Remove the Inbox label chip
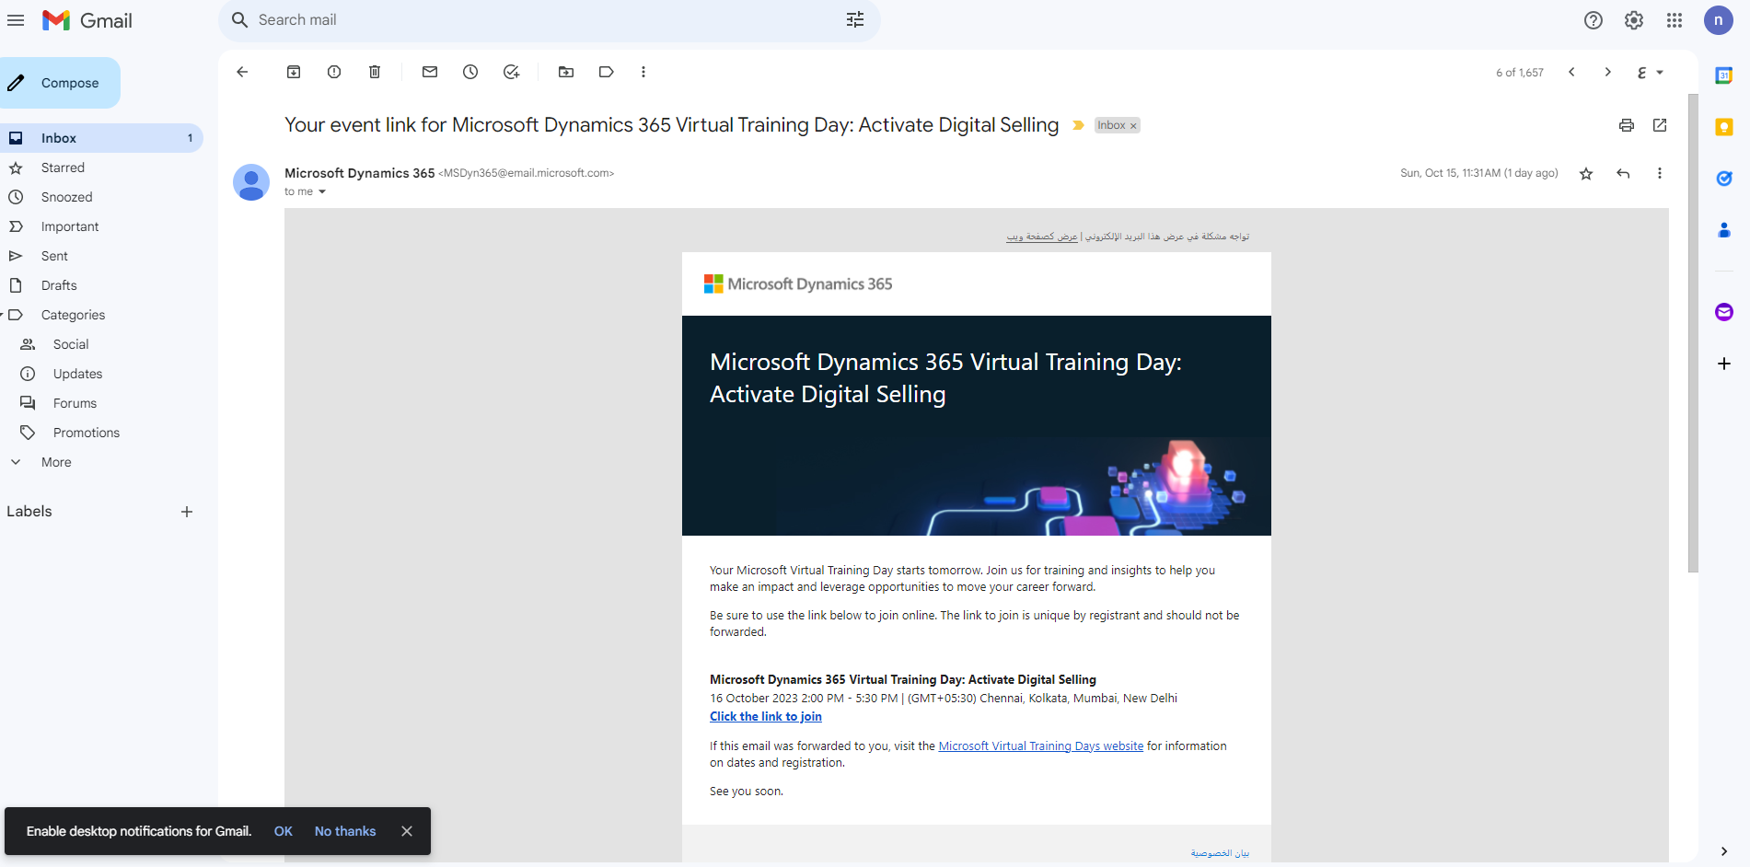This screenshot has height=867, width=1750. 1133,125
